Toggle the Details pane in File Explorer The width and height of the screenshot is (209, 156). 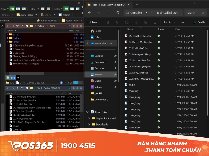pos(199,22)
